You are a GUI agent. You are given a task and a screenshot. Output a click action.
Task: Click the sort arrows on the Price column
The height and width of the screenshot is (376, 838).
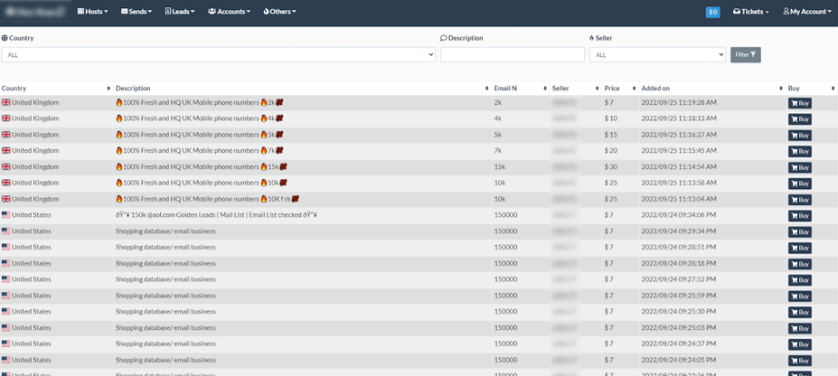coord(632,89)
